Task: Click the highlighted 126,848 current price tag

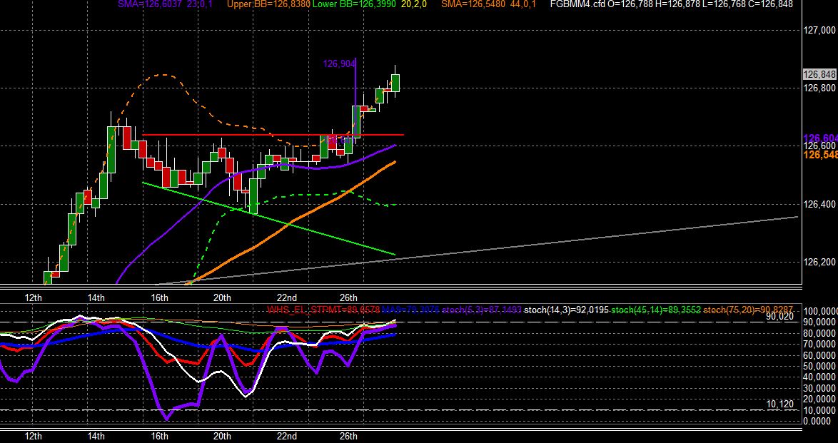Action: (820, 74)
